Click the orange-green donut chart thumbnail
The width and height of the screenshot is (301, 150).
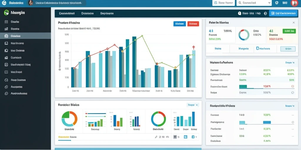click(x=69, y=119)
